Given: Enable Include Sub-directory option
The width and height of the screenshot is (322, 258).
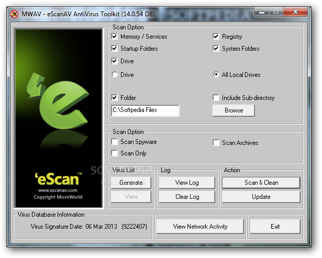Looking at the screenshot, I should click(216, 98).
